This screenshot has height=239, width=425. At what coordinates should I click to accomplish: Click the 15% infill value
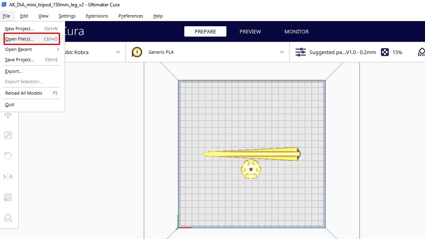click(397, 52)
